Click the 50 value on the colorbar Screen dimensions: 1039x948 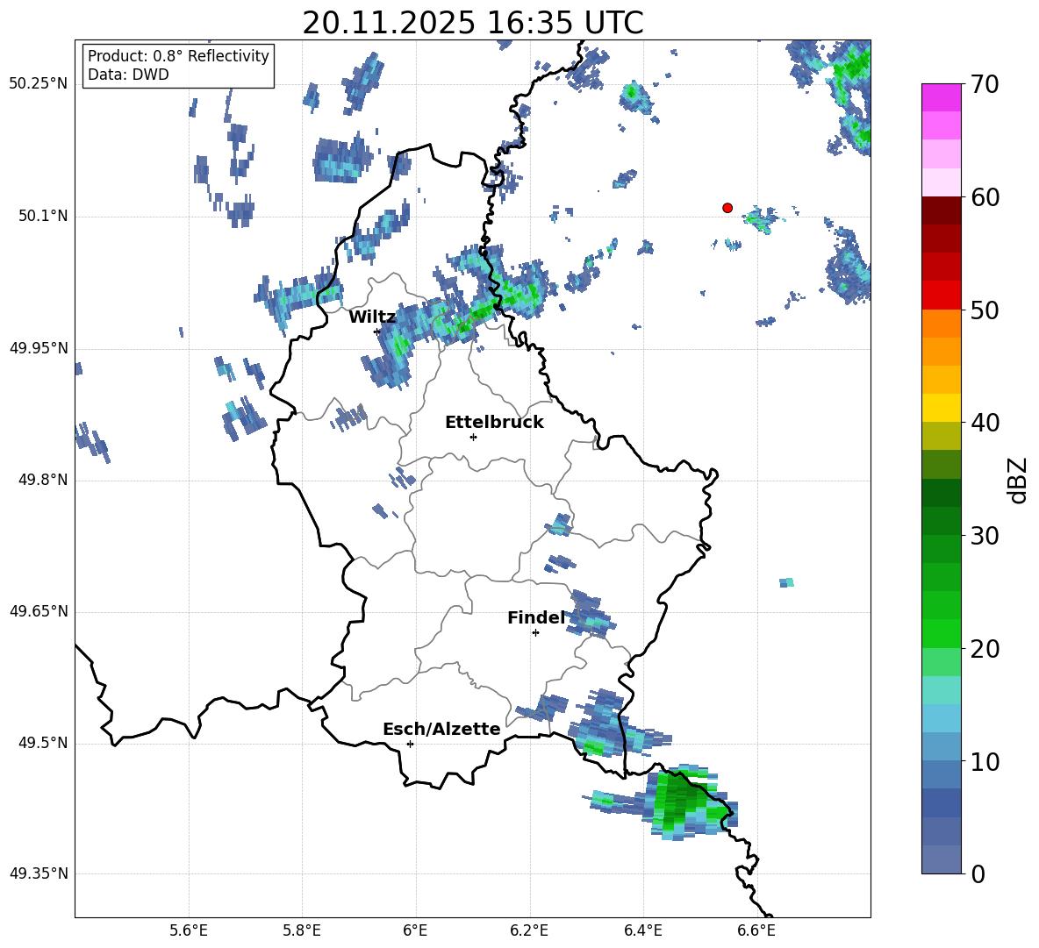coord(984,310)
